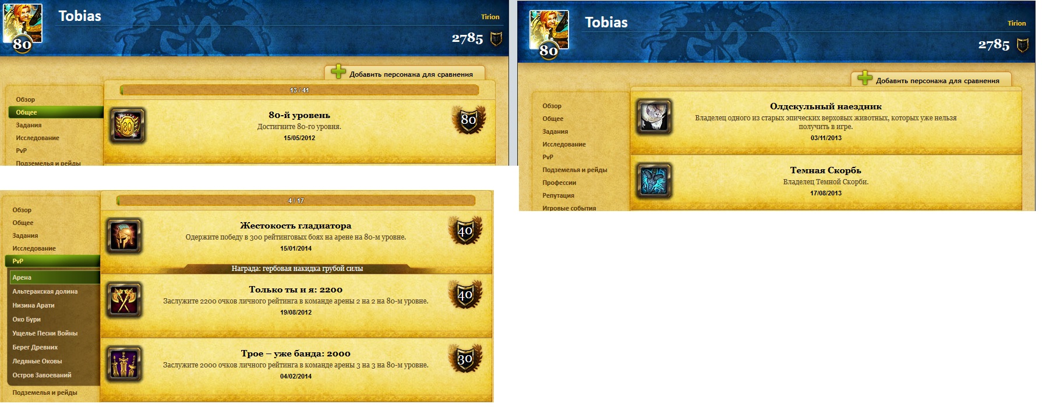
Task: Click Tobias avatar in the right panel
Action: point(549,34)
